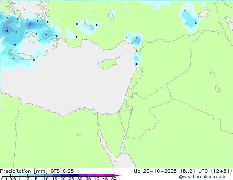
Task: Click the legend label '20'
Action: tap(63, 179)
